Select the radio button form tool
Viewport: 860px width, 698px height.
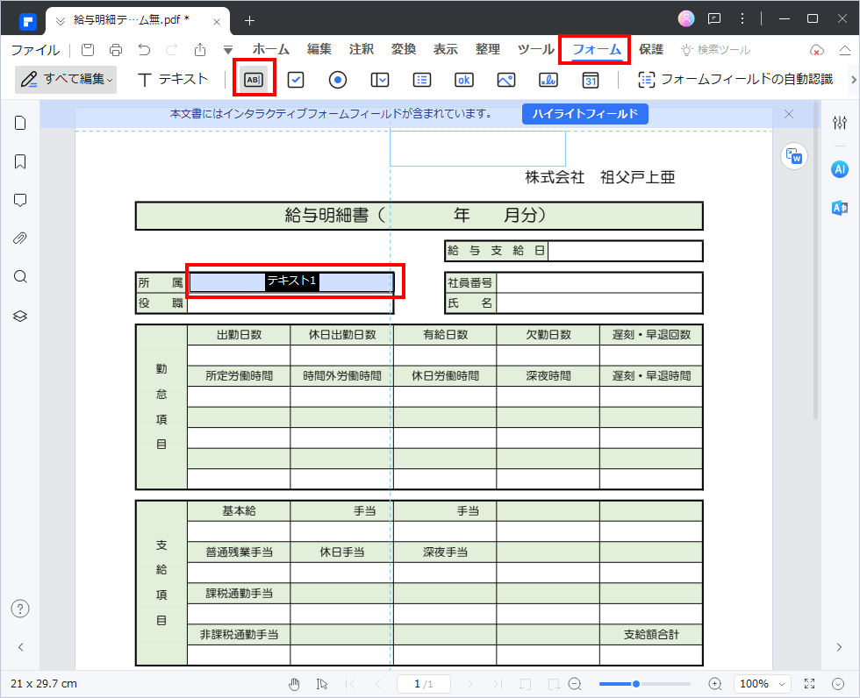338,80
